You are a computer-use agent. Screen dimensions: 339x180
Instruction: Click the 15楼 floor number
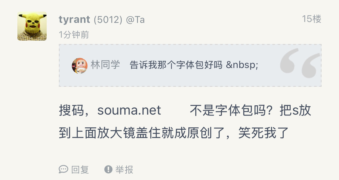pos(311,19)
